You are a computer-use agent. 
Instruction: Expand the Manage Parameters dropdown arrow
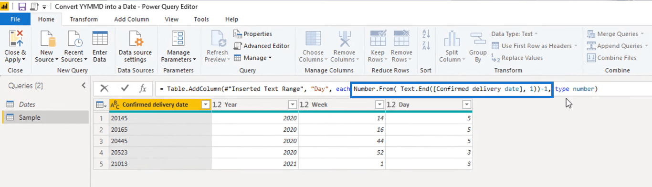(194, 60)
